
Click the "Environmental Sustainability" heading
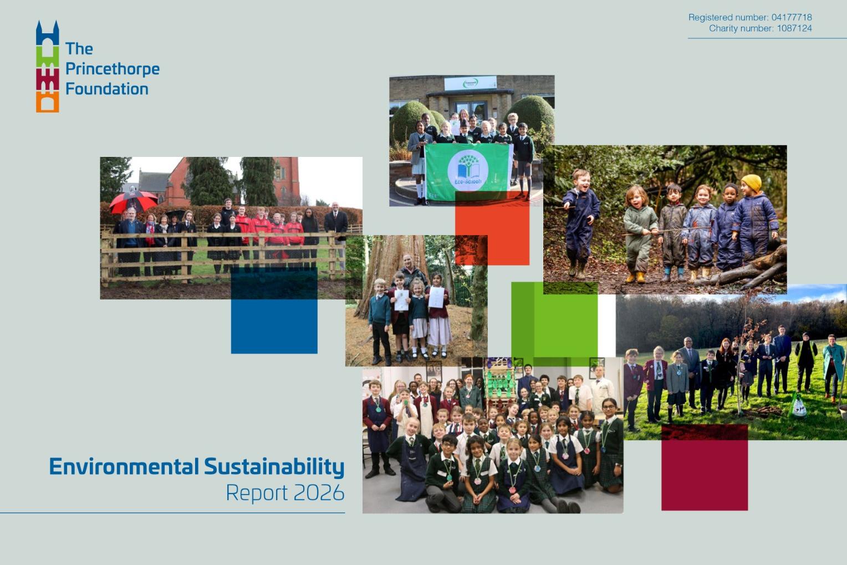(197, 466)
